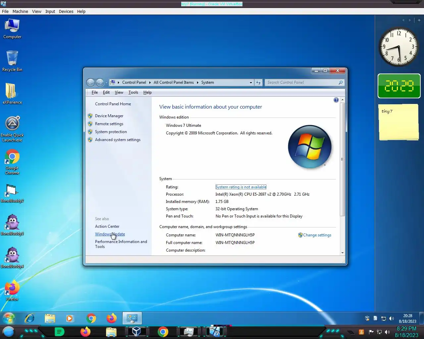Open Performance Information and Tools

[x=121, y=244]
